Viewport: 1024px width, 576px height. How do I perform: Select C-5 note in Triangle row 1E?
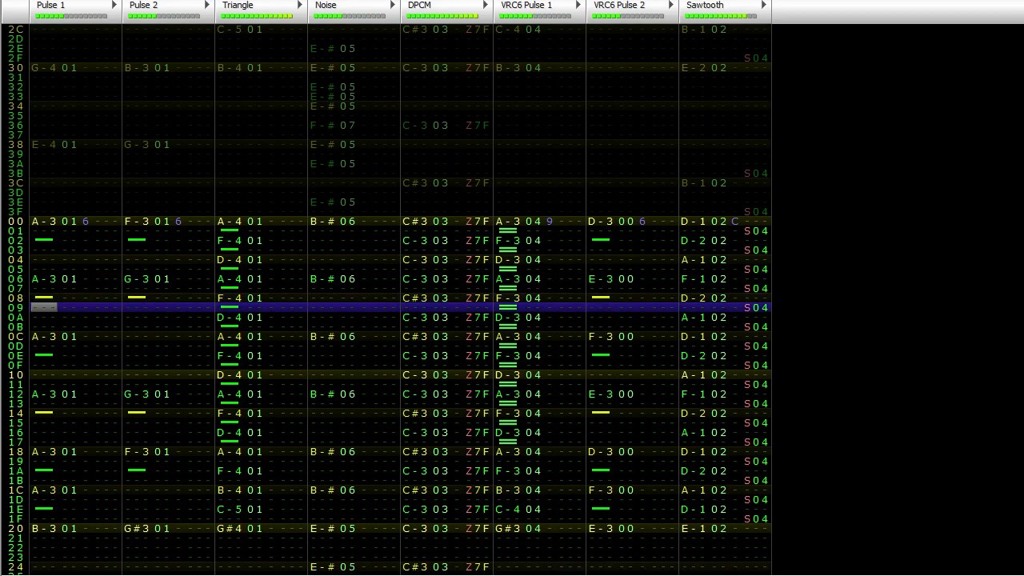229,510
